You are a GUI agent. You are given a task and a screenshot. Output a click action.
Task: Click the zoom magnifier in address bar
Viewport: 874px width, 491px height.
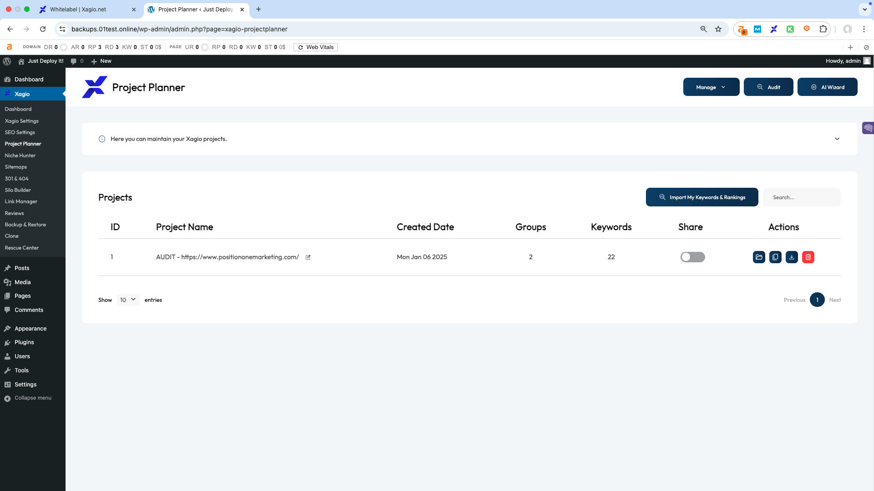point(703,29)
